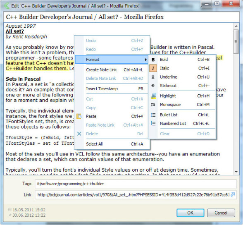This screenshot has width=243, height=225.
Task: Click the Underline U icon
Action: coord(153,77)
